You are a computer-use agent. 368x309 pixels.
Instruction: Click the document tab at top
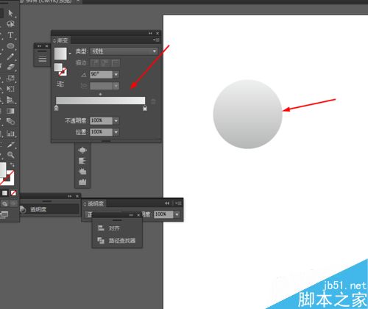point(50,1)
